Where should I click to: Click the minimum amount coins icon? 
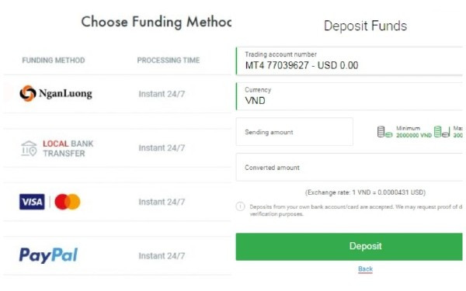pos(384,132)
